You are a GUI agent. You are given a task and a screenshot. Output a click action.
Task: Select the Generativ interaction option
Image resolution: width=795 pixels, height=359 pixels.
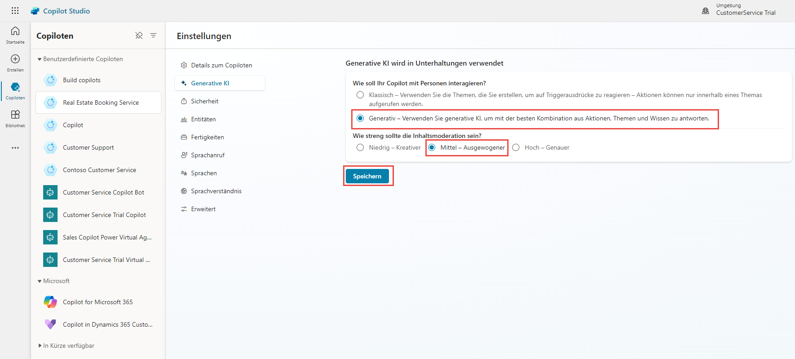[360, 118]
